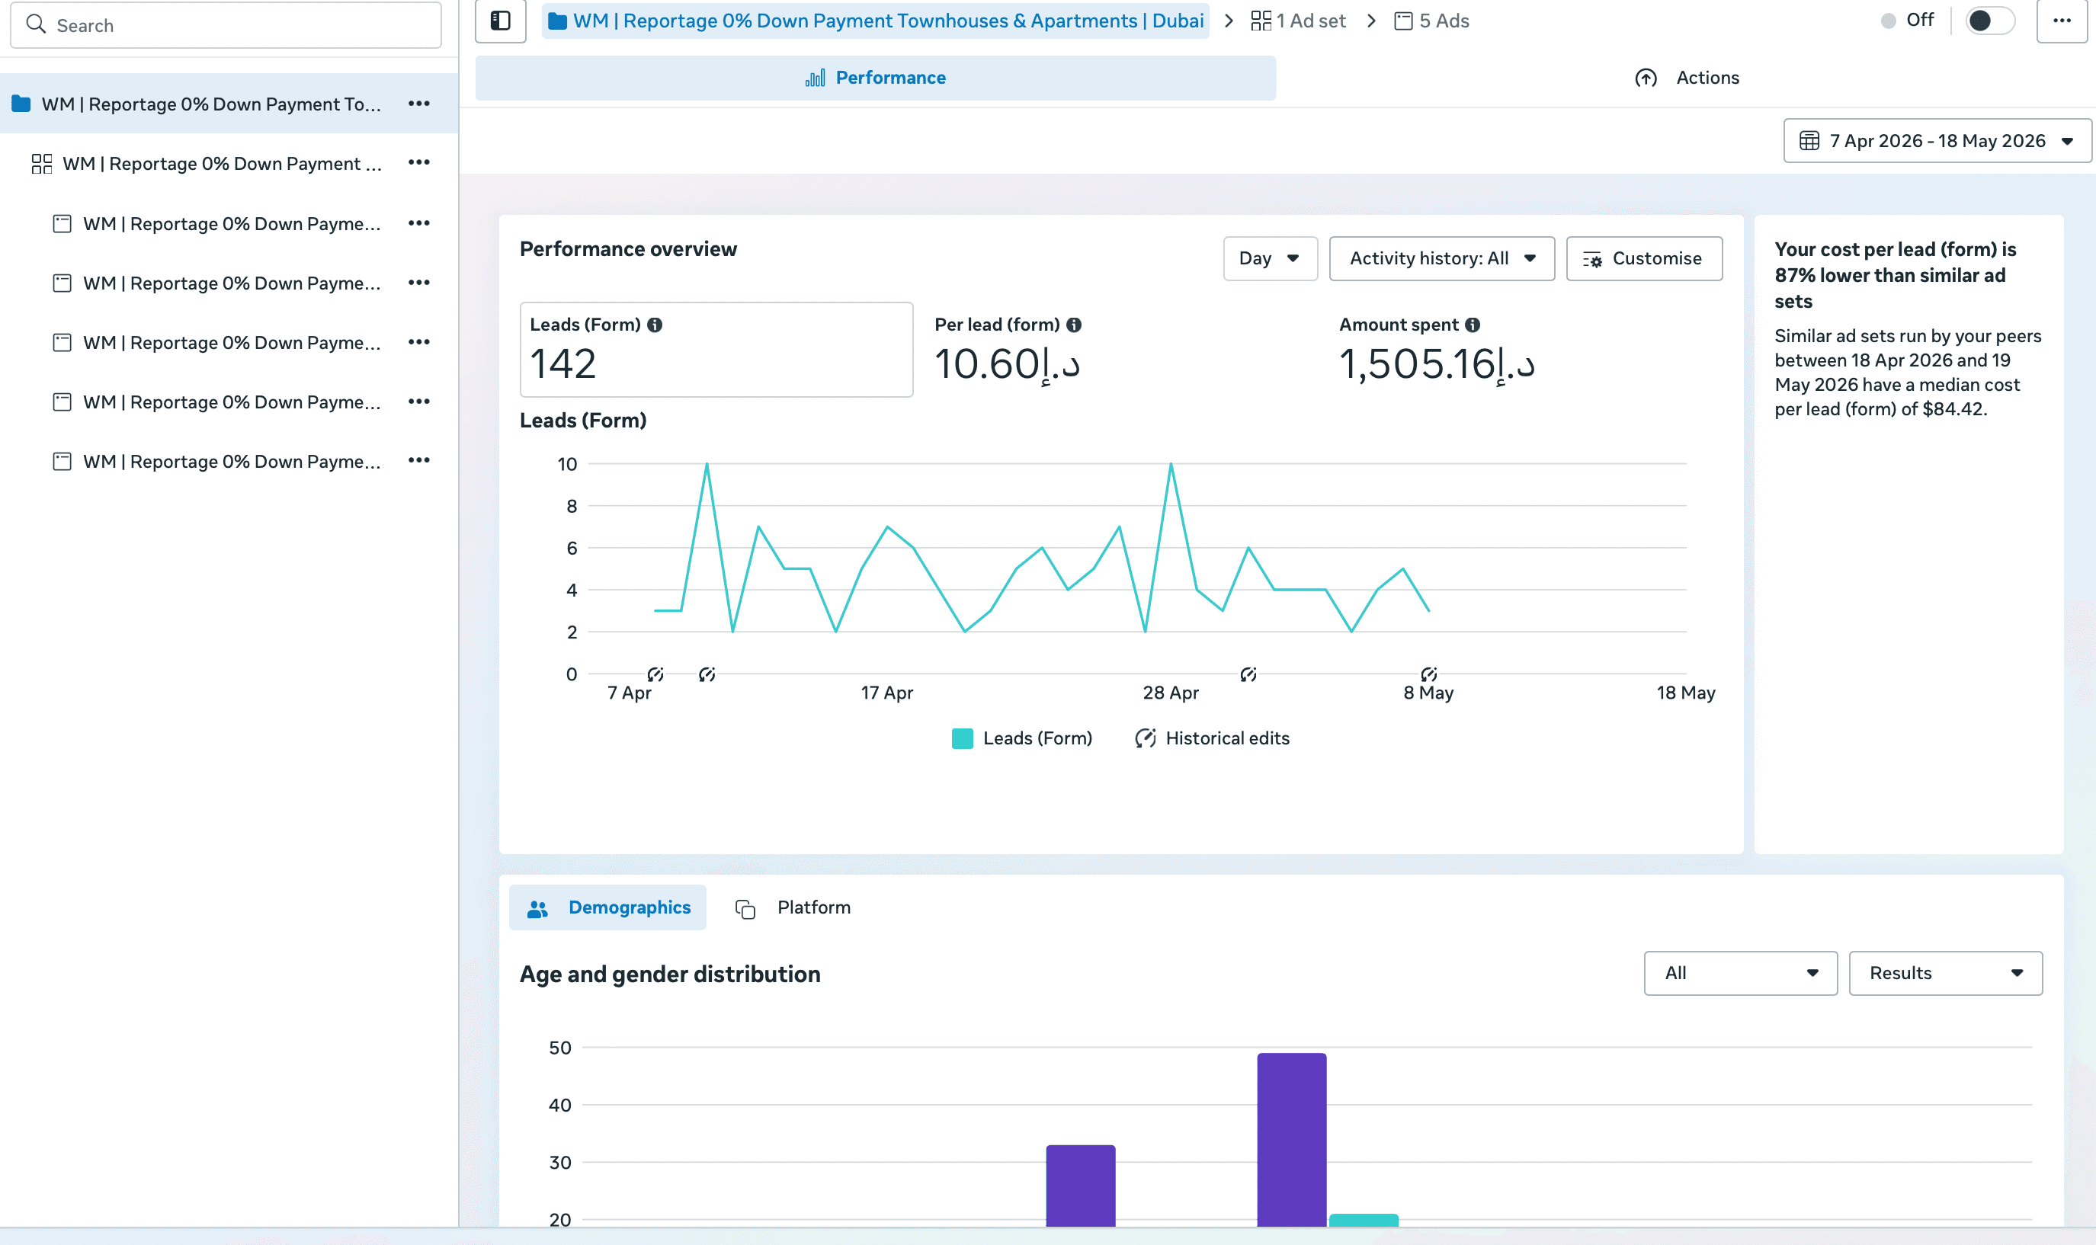Switch to the Actions tab
This screenshot has height=1245, width=2096.
coord(1687,77)
